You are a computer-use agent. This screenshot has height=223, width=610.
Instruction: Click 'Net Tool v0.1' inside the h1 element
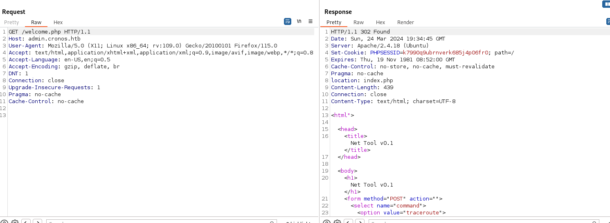[x=372, y=185]
